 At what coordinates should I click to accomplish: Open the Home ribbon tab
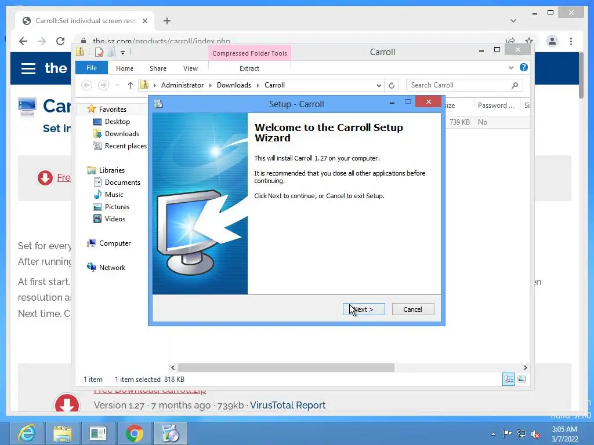pos(125,68)
